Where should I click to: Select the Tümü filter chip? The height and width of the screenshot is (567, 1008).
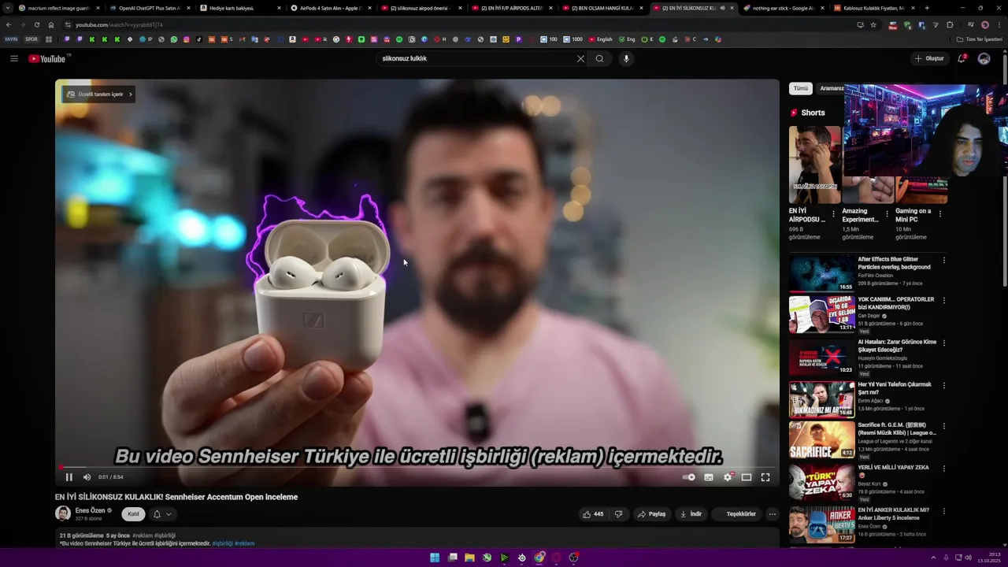point(800,88)
